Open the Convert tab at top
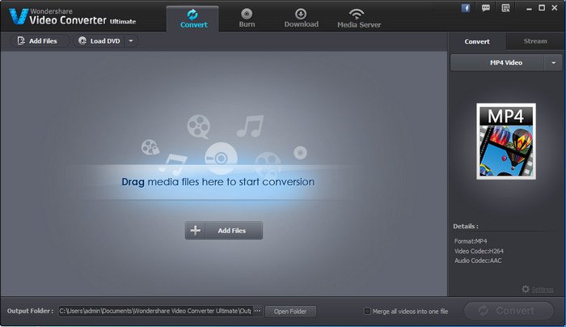The width and height of the screenshot is (566, 327). 192,19
